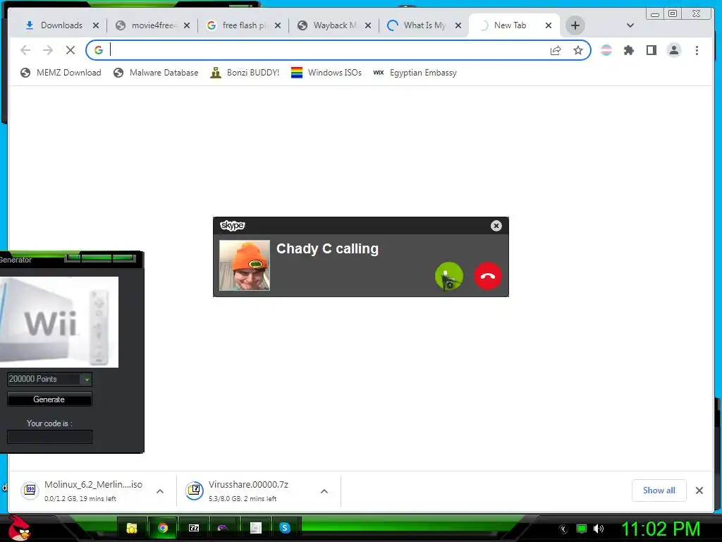Click the green progress bar in Generator title
This screenshot has height=542, width=722.
100,257
